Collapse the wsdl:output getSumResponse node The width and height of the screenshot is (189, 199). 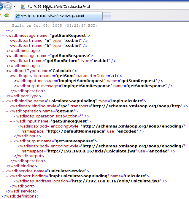tap(11, 141)
